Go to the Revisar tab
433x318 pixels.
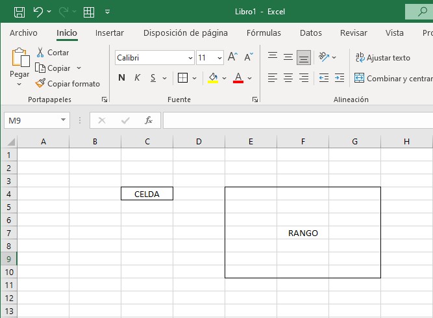354,33
